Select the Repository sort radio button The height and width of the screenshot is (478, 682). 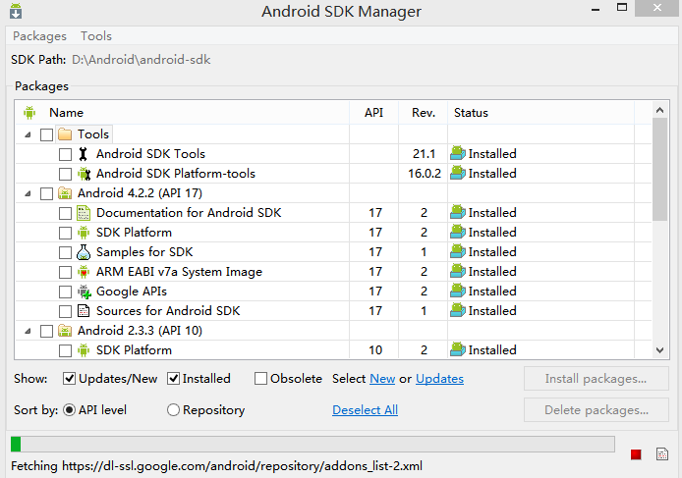click(x=173, y=410)
